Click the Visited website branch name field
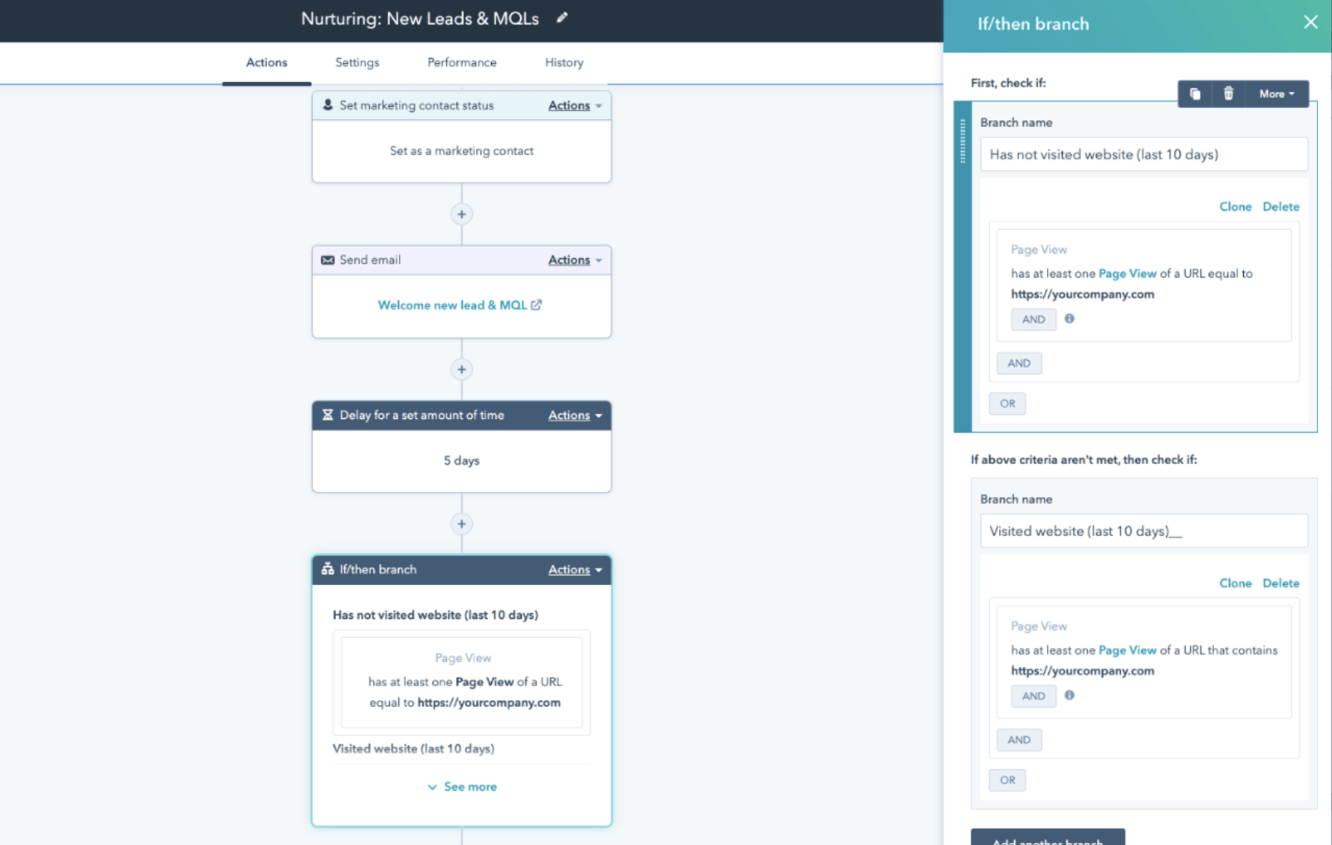The image size is (1332, 845). point(1143,531)
